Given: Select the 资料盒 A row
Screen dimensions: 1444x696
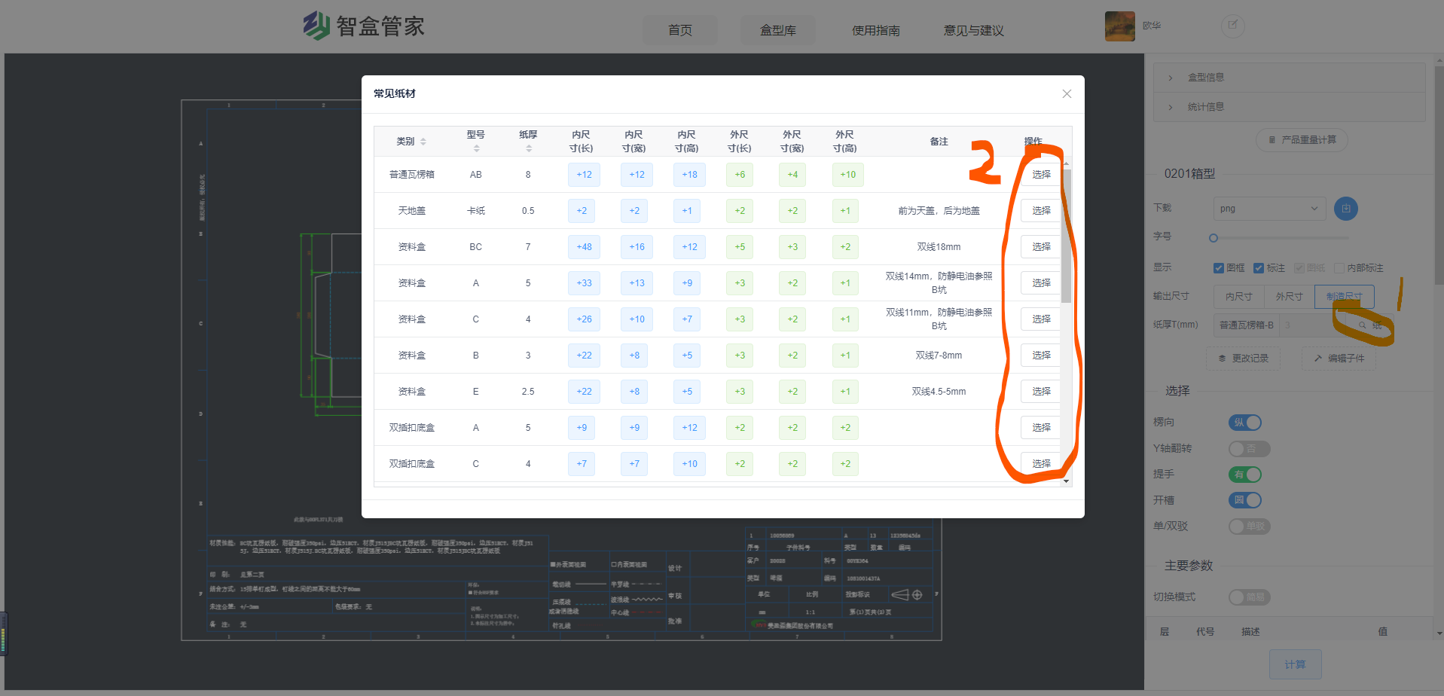Looking at the screenshot, I should pos(1041,282).
